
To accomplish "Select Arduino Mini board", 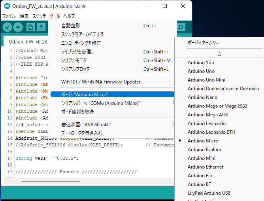I will pos(220,158).
